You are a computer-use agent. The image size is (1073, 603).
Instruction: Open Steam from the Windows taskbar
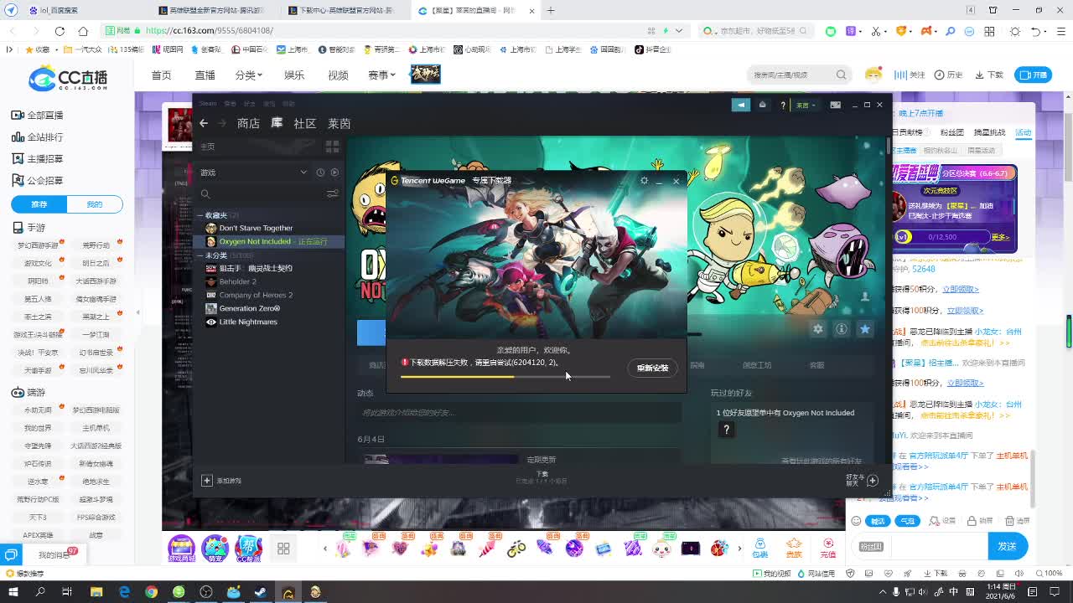tap(261, 592)
